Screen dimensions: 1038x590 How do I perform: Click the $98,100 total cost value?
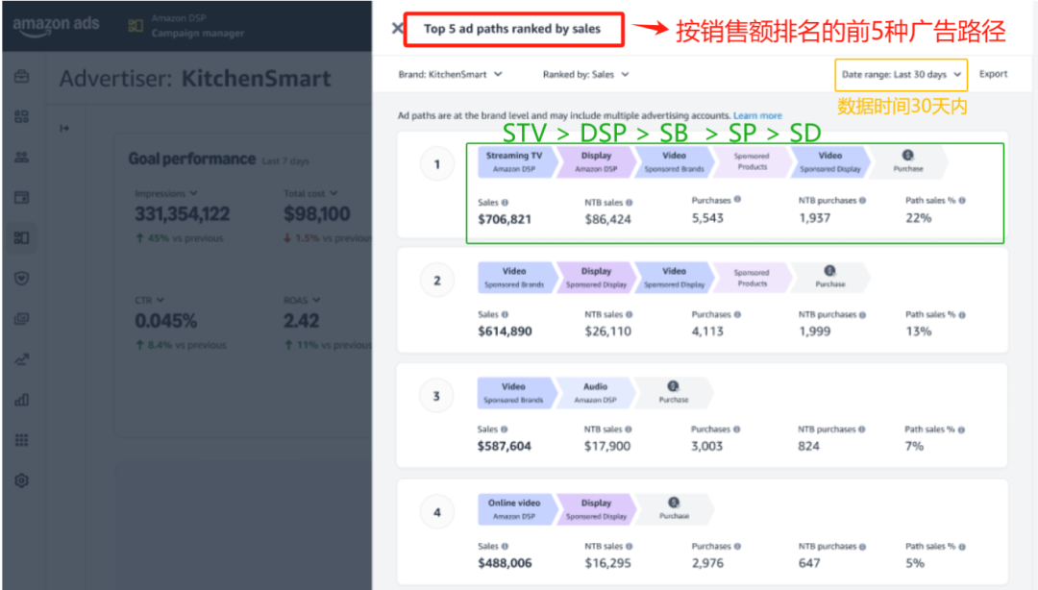pos(316,214)
